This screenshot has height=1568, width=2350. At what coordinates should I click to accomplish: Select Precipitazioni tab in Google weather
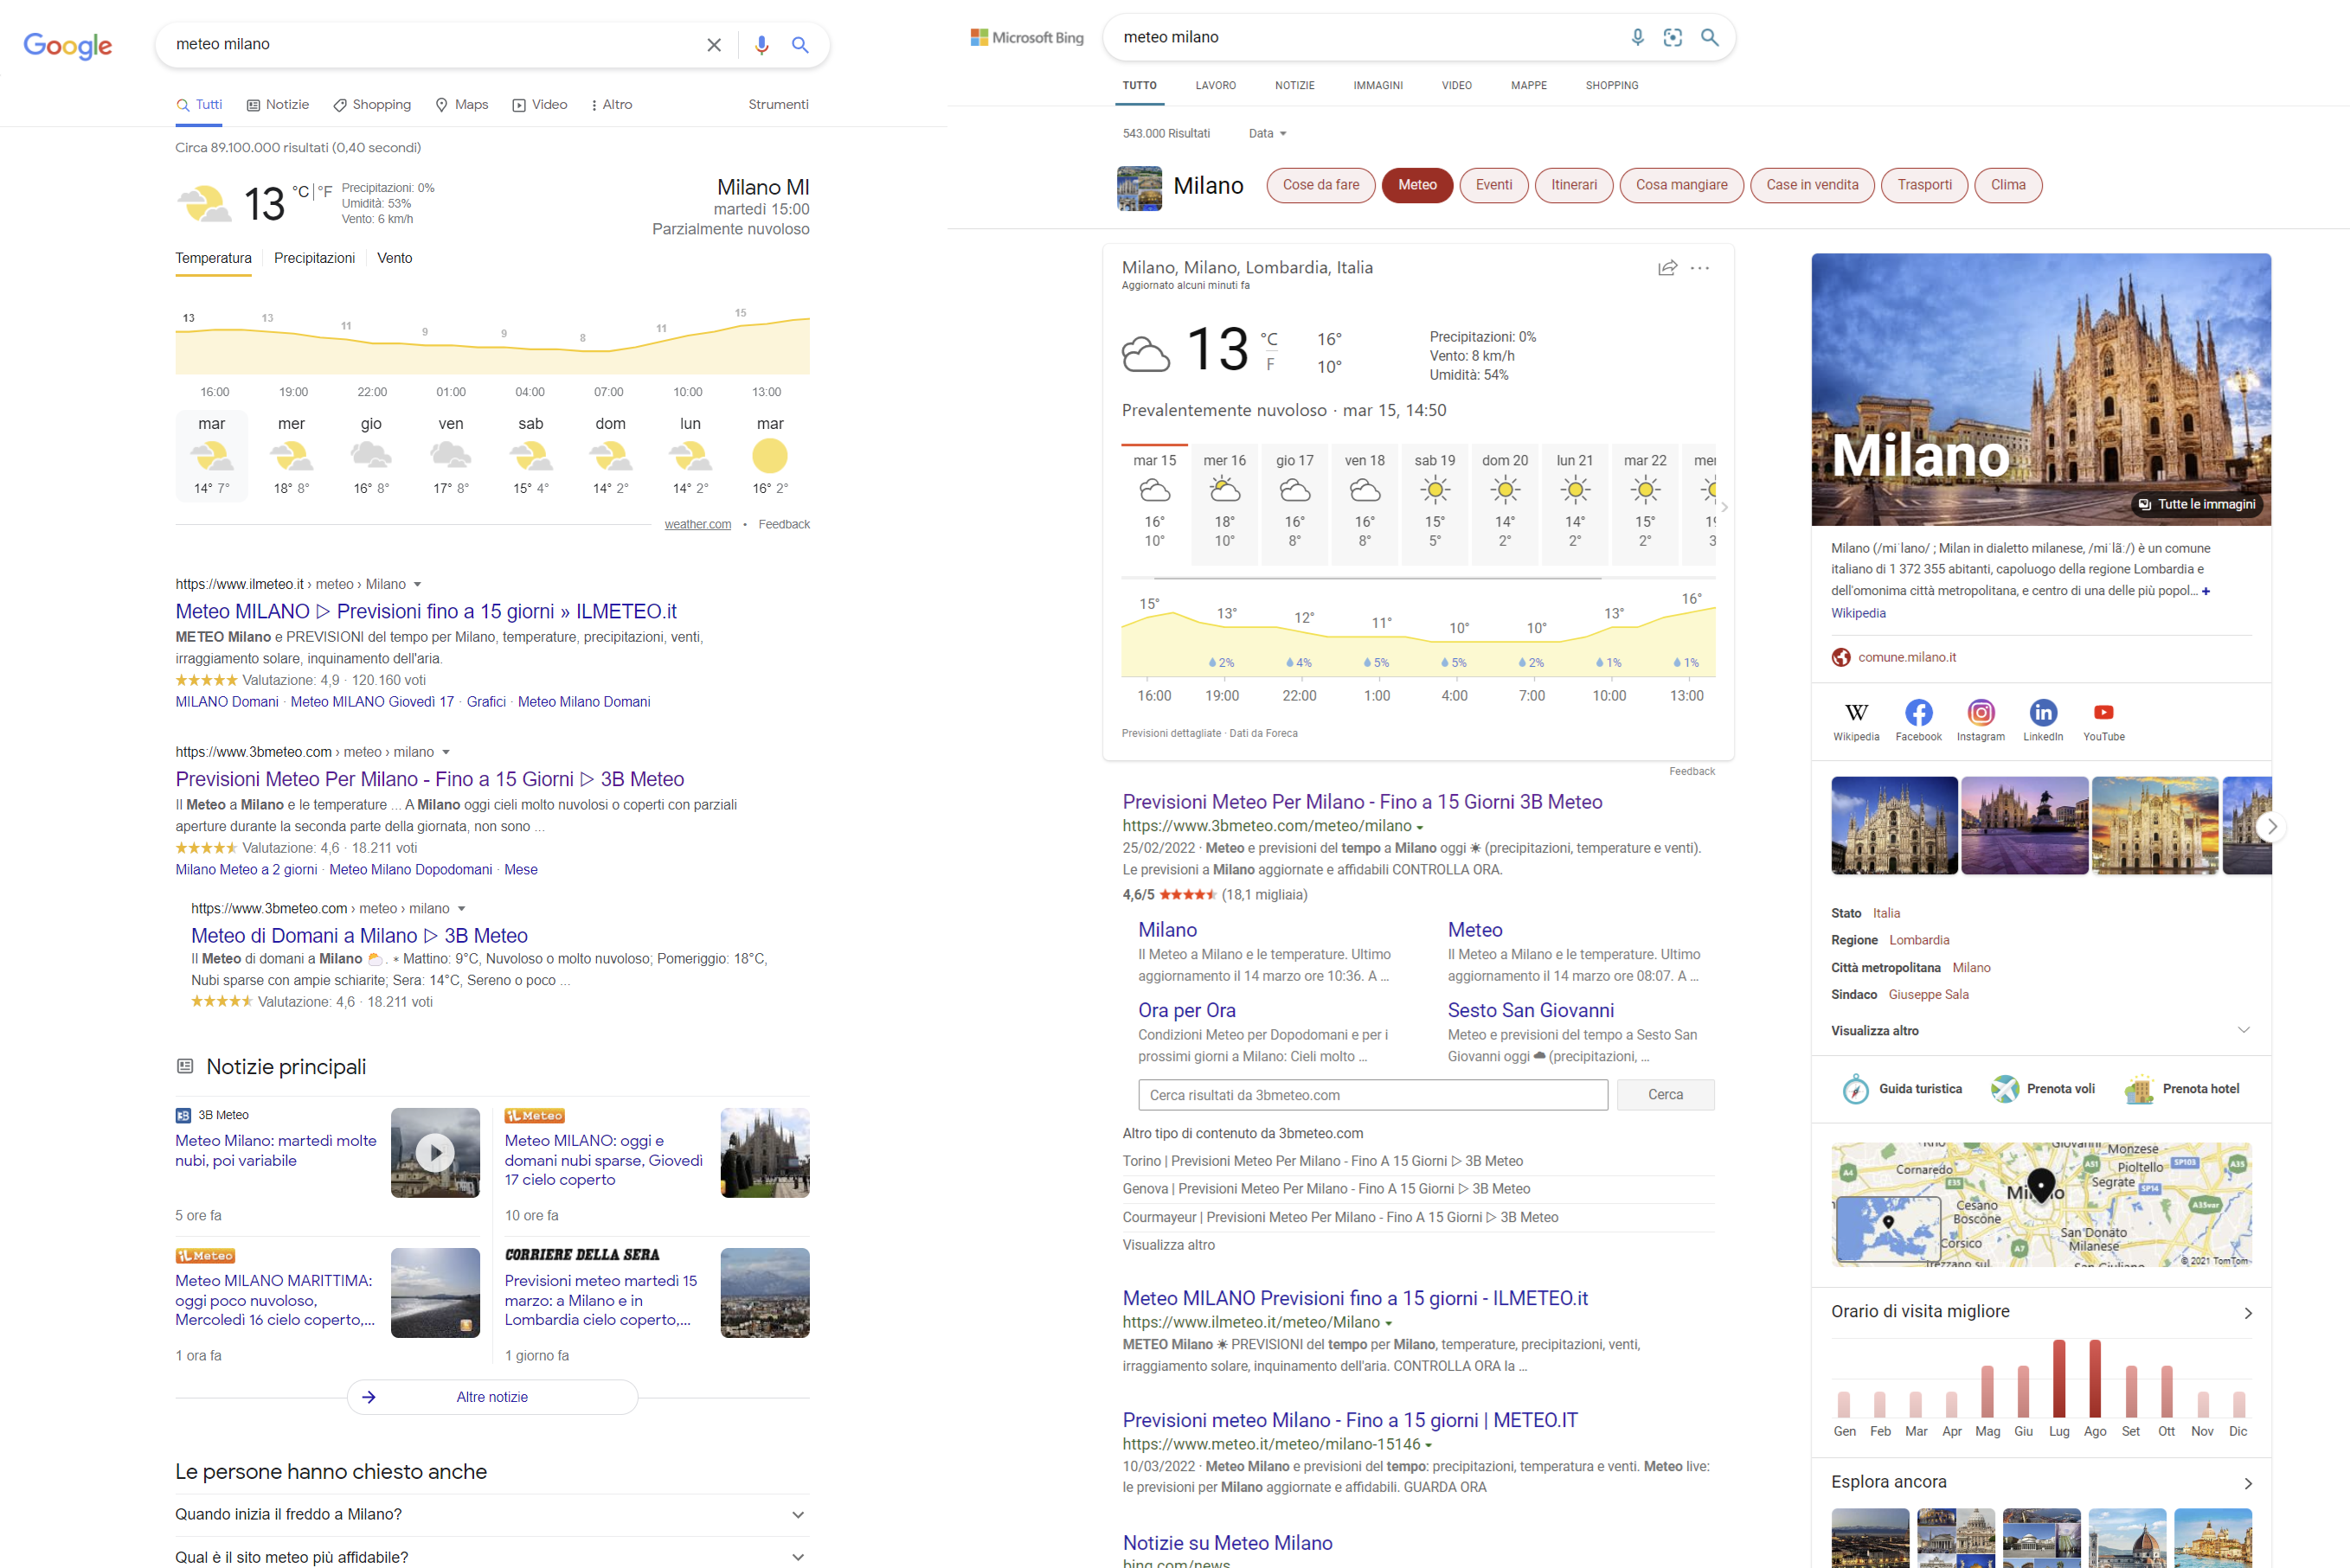314,258
